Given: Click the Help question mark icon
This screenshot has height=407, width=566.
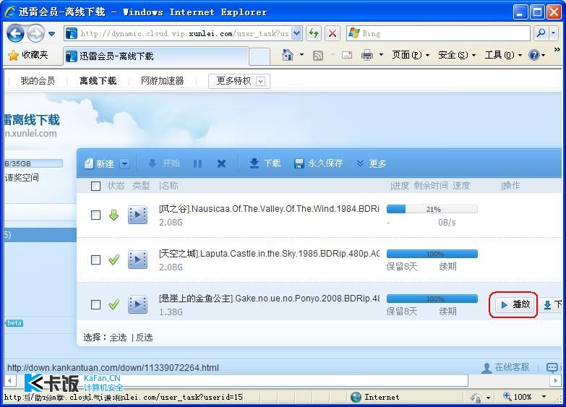Looking at the screenshot, I should click(534, 55).
